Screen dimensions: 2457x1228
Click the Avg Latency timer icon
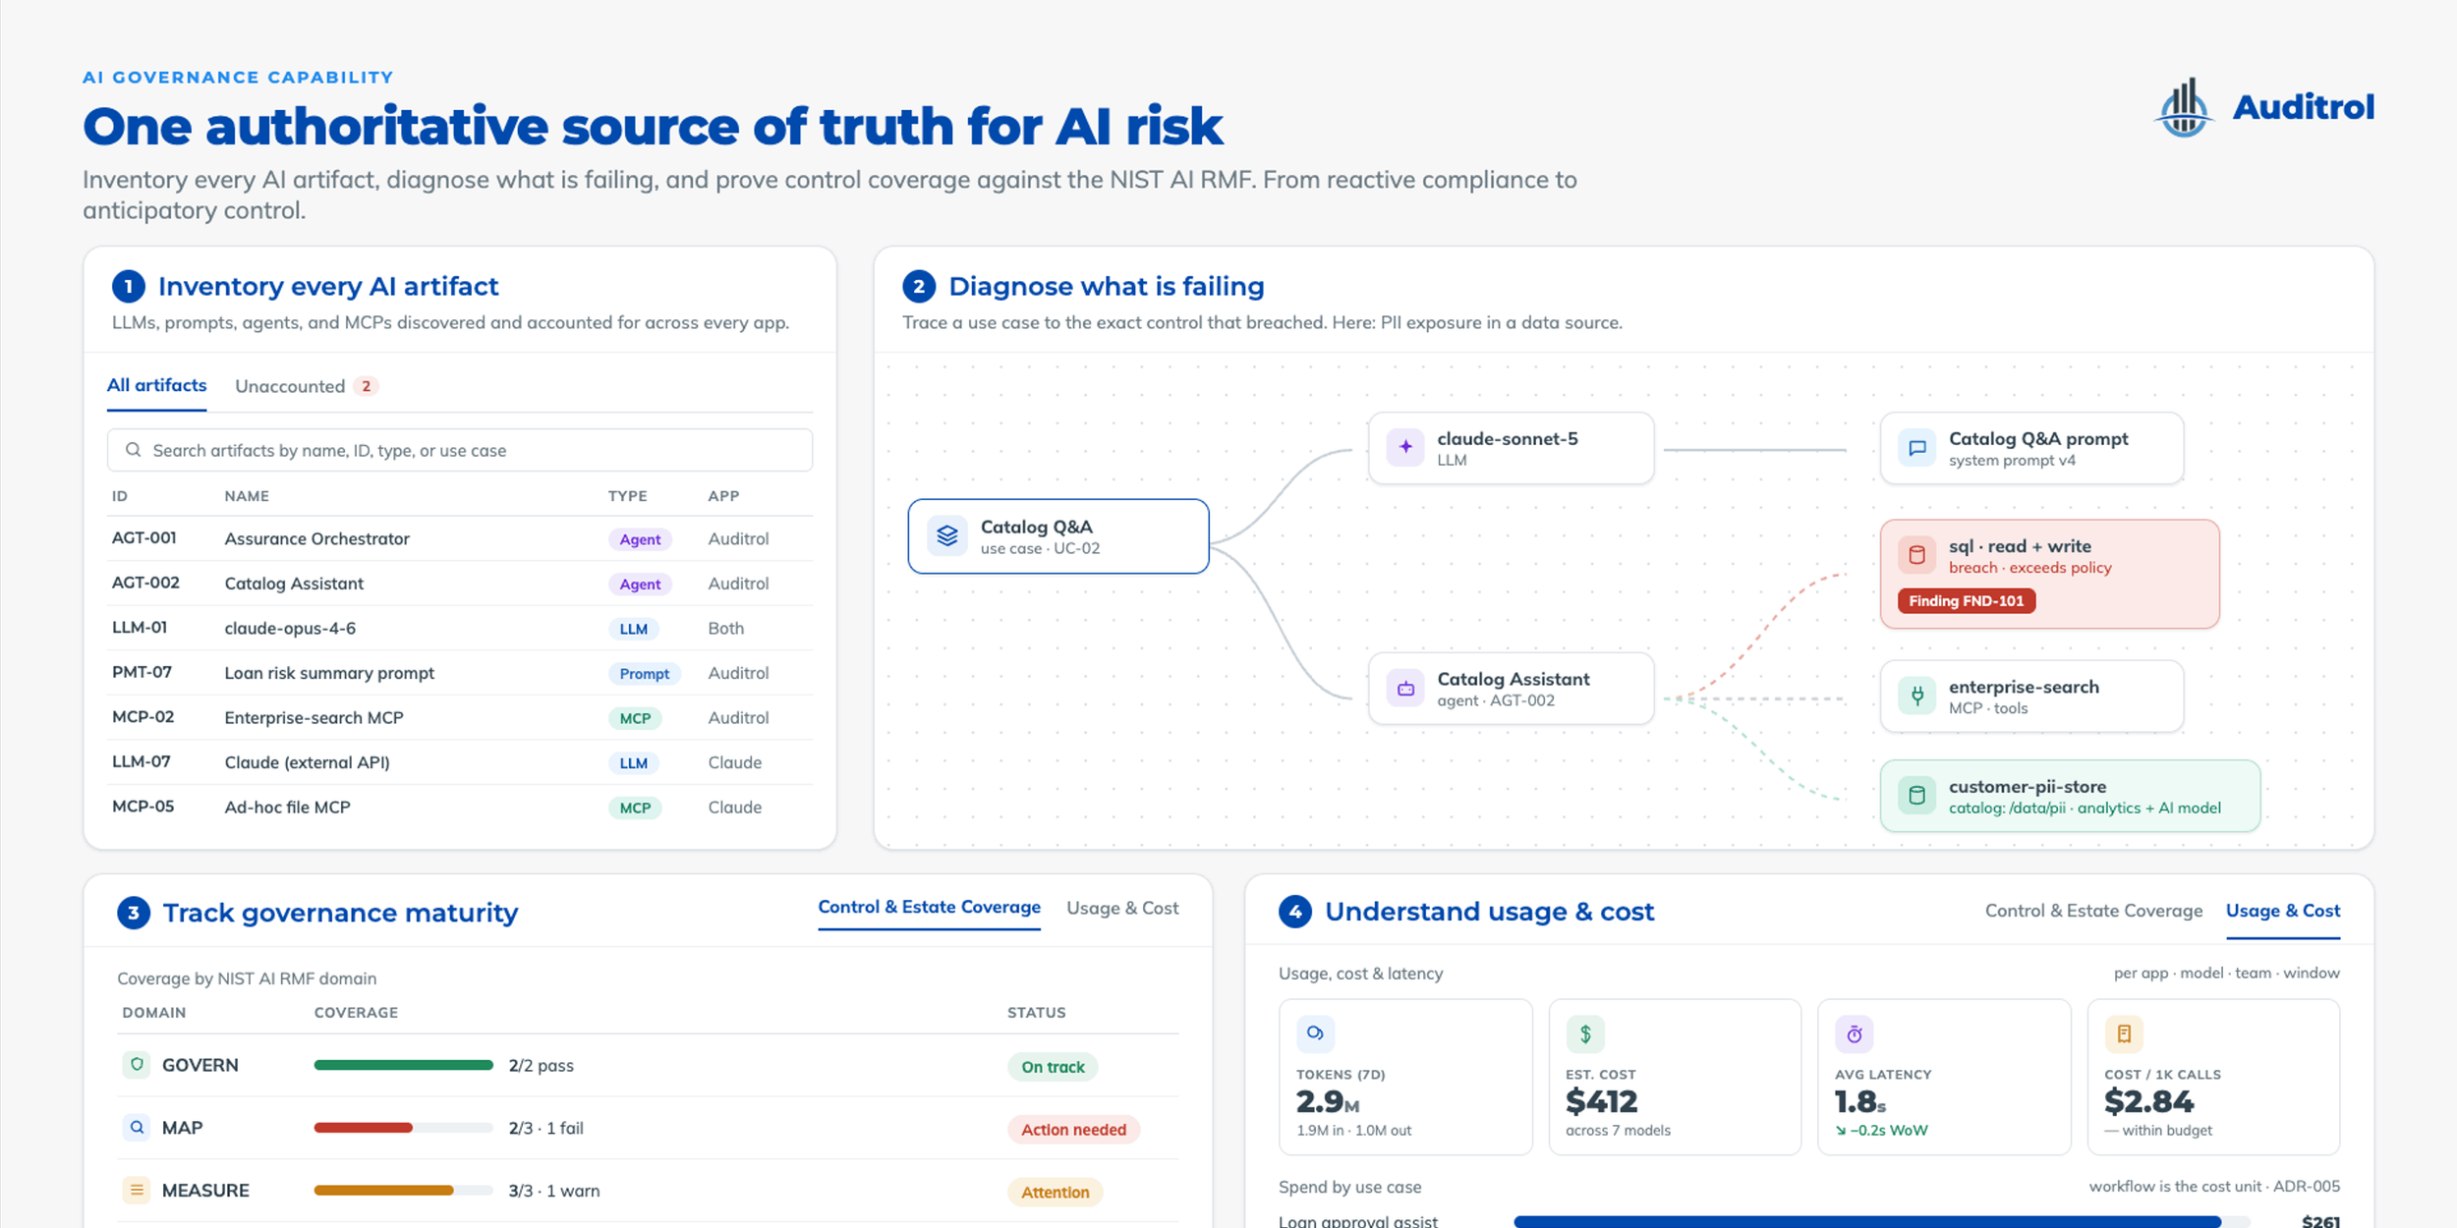[1855, 1033]
